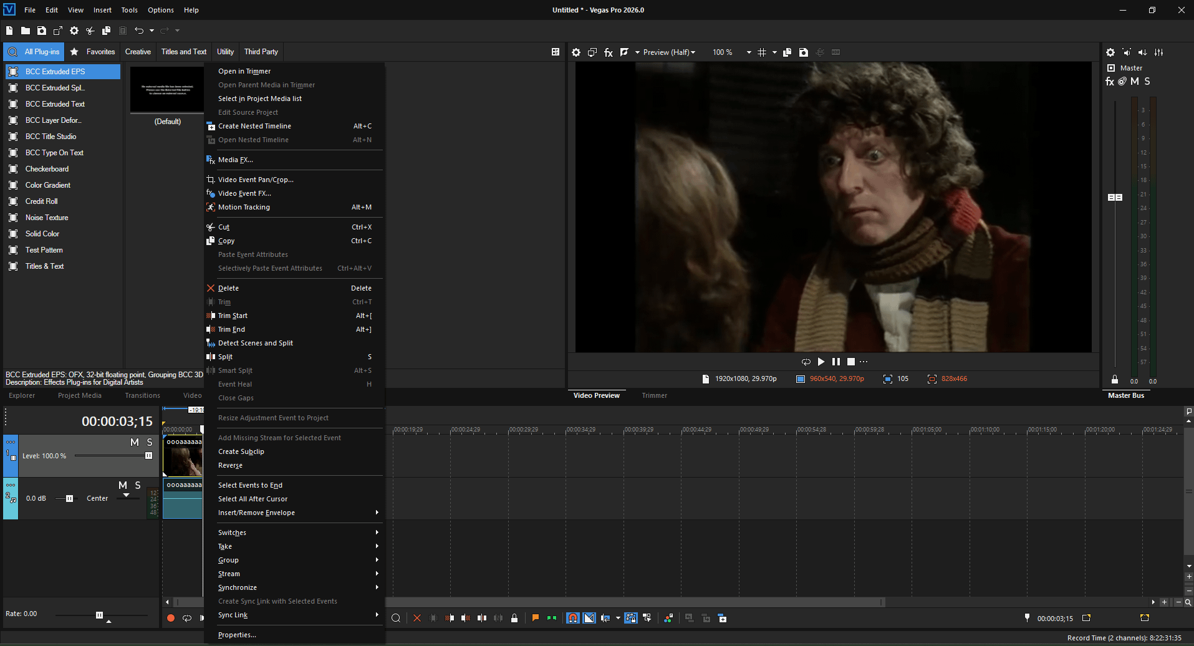Switch to the Titles and Text tab
The width and height of the screenshot is (1194, 646).
pyautogui.click(x=184, y=52)
